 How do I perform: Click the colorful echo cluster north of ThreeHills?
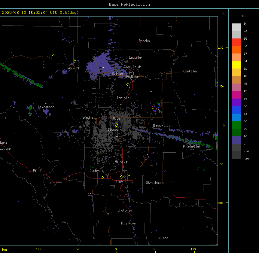[x=156, y=108]
